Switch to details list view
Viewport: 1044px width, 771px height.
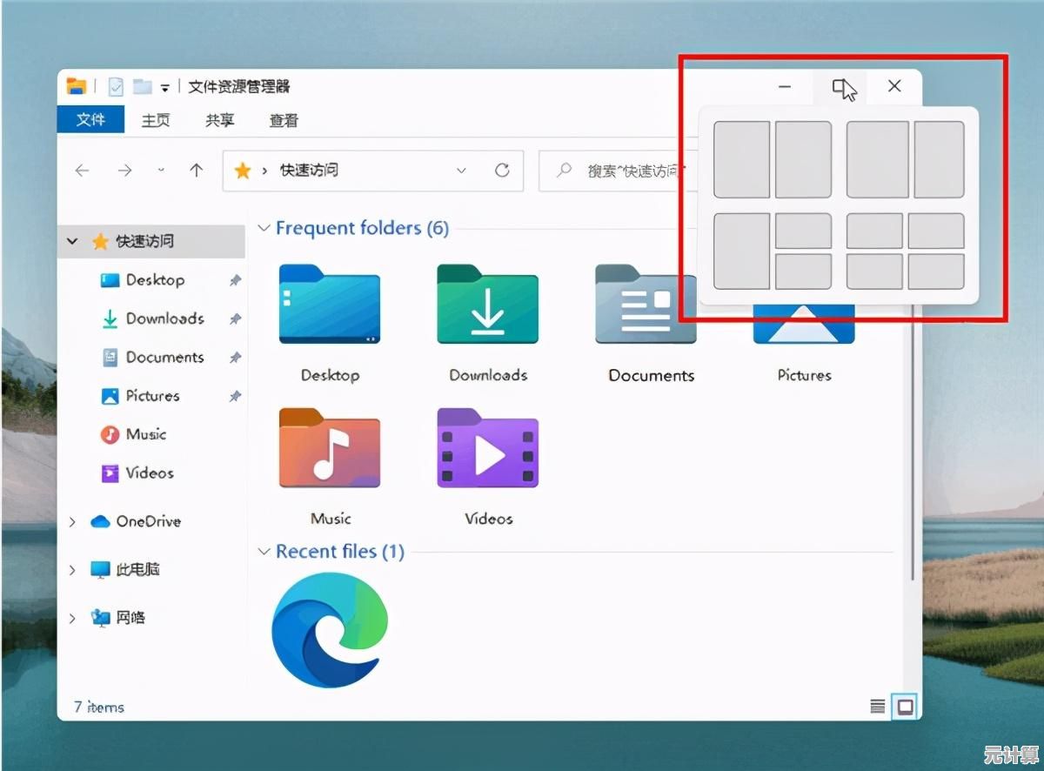point(878,707)
